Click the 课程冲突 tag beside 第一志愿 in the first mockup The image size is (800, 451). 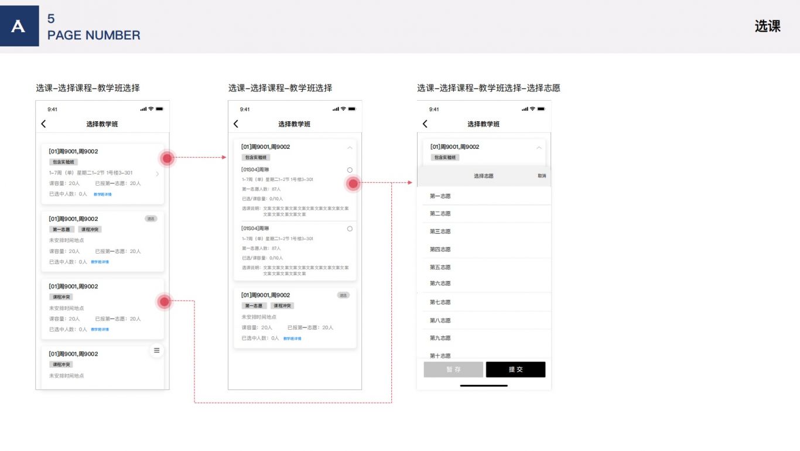[x=90, y=230]
